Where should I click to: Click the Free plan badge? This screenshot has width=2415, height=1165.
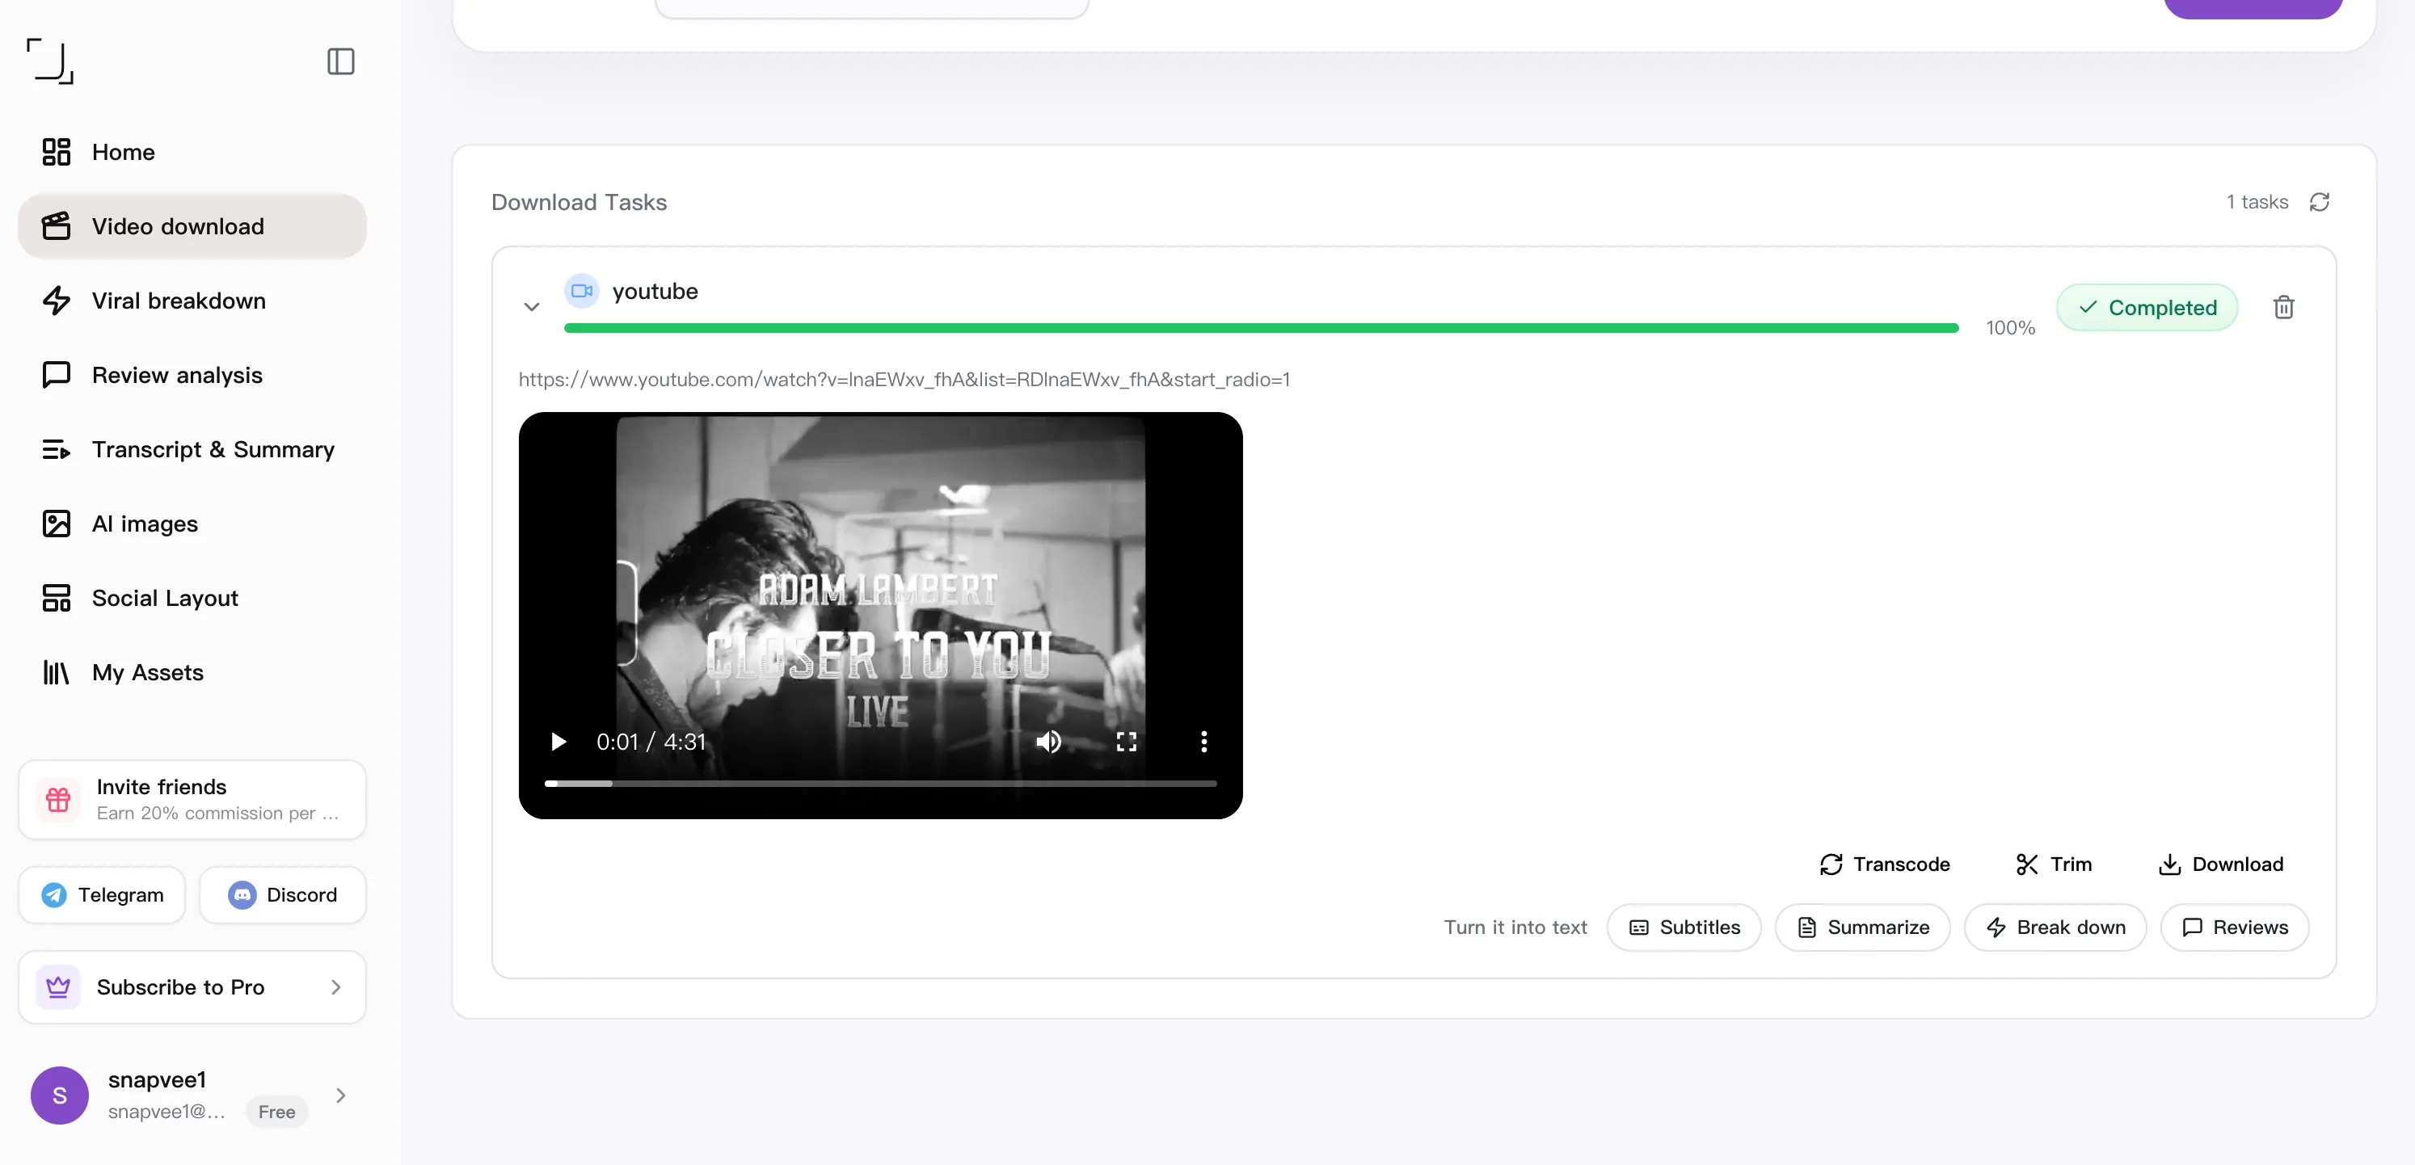(x=276, y=1112)
